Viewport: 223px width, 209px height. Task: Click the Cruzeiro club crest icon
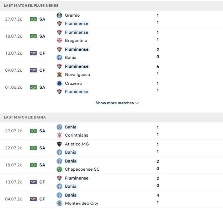pyautogui.click(x=59, y=83)
